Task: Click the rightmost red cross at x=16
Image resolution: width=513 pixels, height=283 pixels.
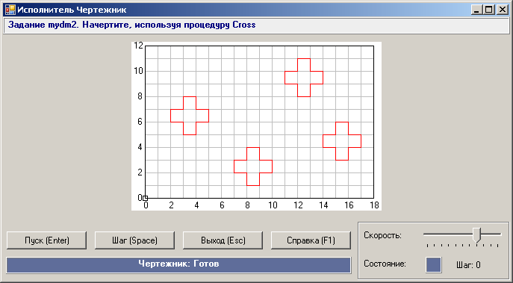Action: (x=342, y=141)
